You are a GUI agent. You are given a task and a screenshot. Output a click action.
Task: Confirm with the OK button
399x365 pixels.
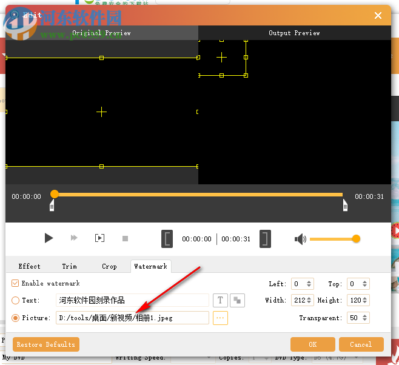pos(313,344)
